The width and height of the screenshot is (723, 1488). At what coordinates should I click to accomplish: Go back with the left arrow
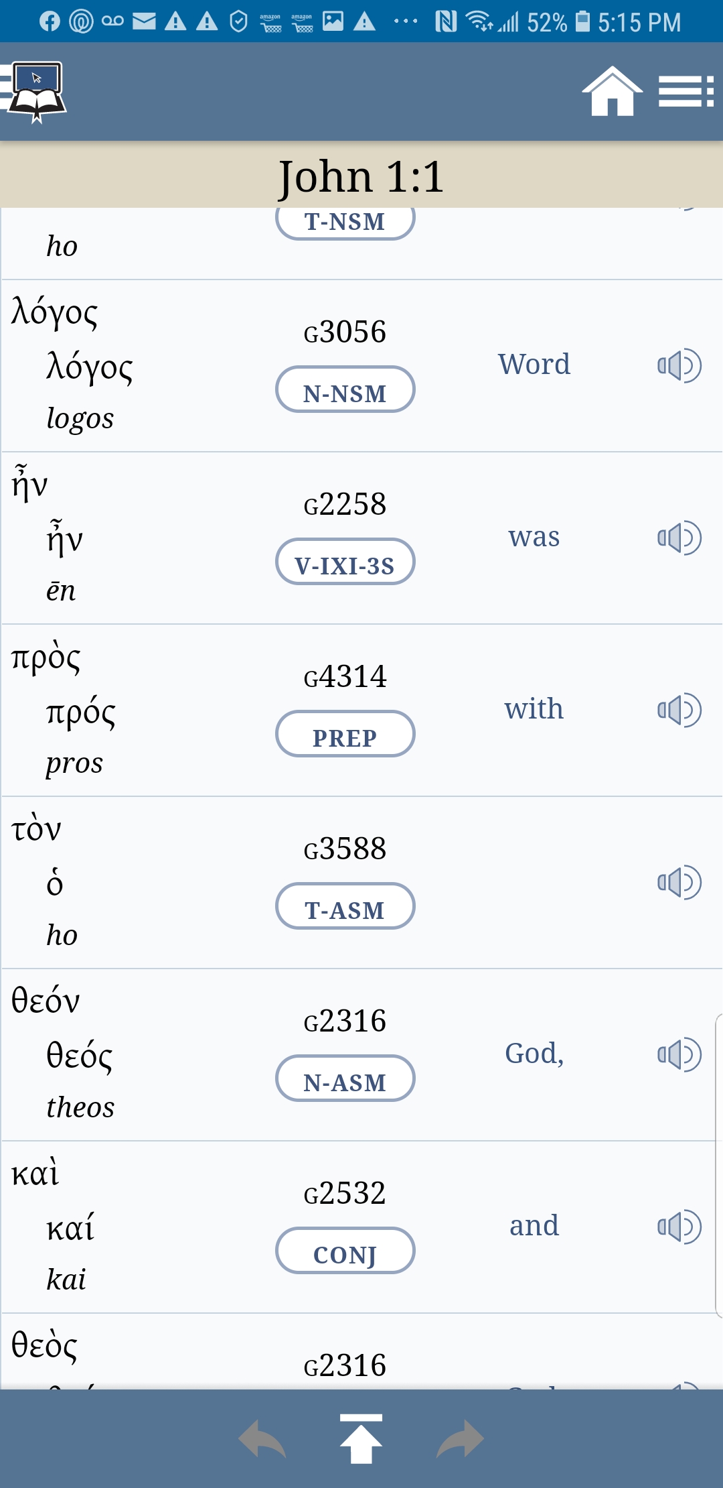[262, 1439]
